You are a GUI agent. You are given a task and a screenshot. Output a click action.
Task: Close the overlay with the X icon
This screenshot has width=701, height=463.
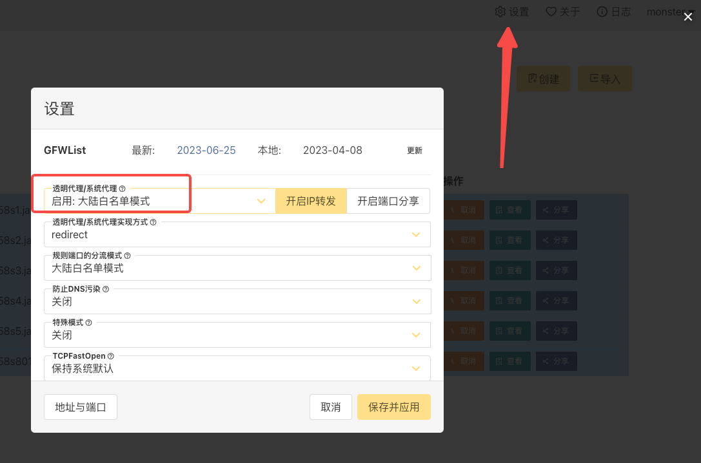[688, 17]
